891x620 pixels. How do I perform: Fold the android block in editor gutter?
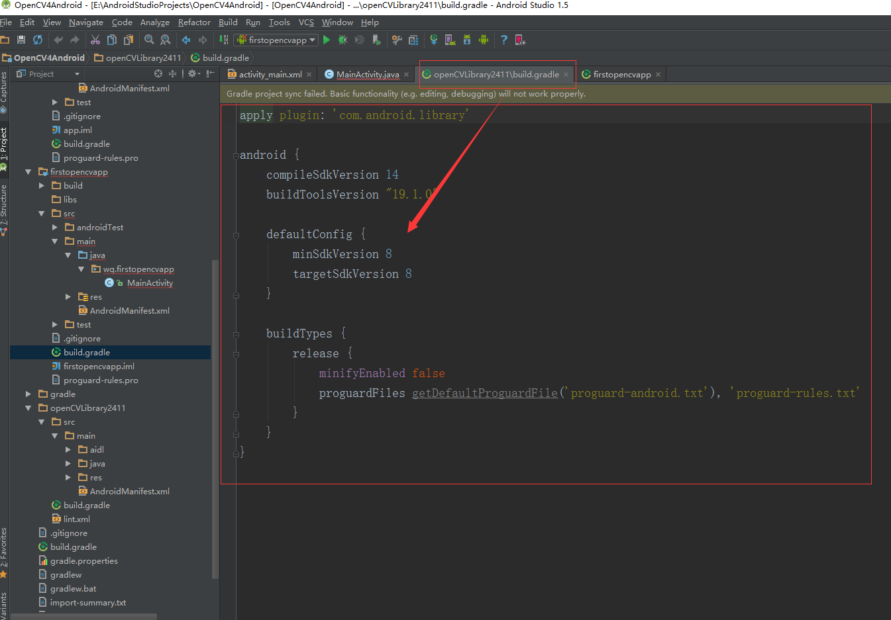tap(236, 156)
